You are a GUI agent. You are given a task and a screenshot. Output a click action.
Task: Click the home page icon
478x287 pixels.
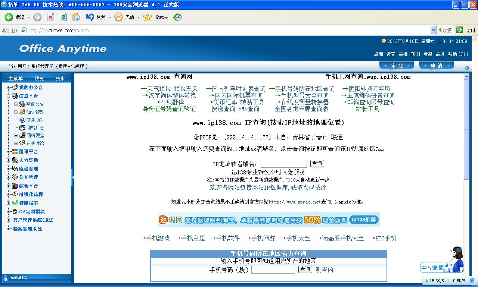(x=76, y=17)
